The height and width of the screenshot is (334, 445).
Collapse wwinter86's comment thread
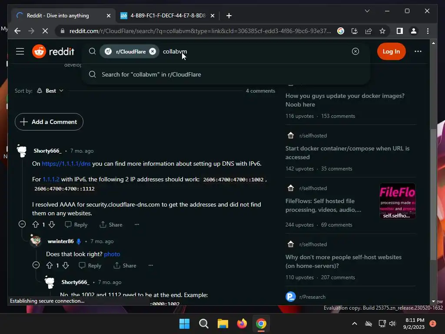click(x=36, y=265)
